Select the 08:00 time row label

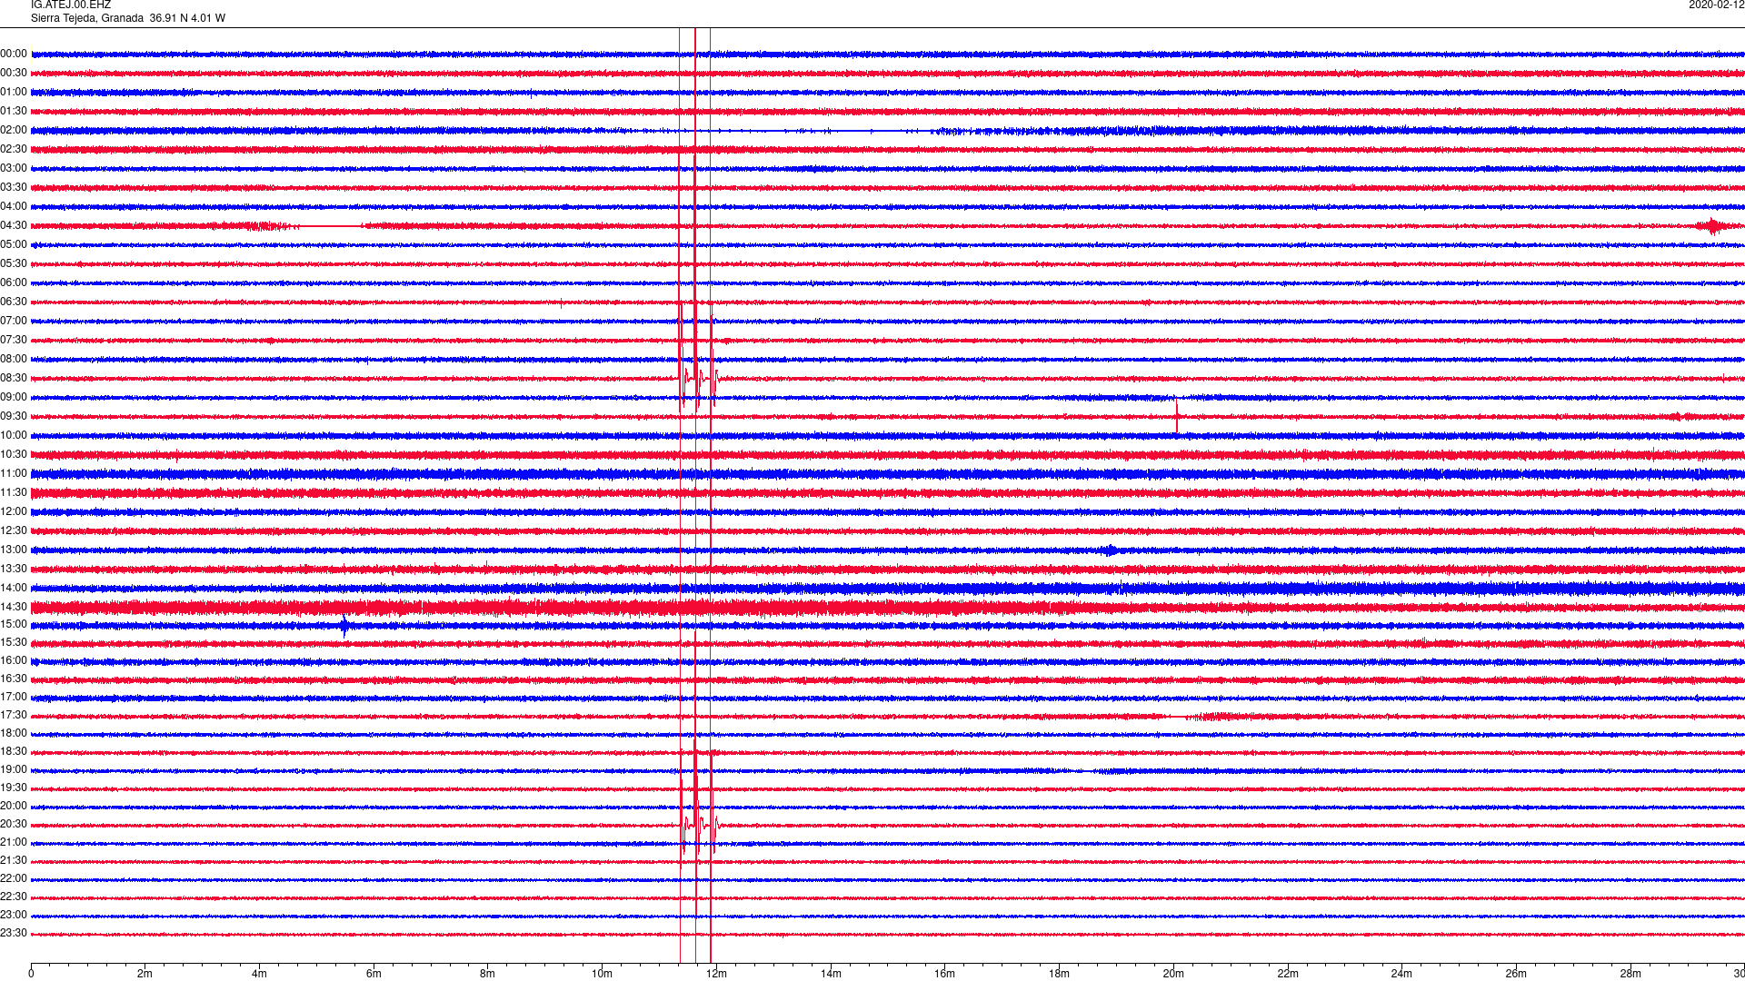click(14, 359)
